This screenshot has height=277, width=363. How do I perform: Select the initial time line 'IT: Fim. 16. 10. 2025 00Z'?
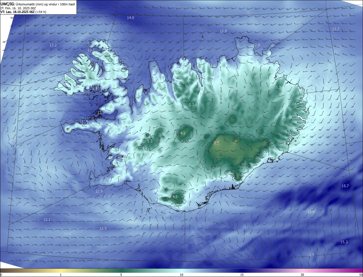[18, 8]
